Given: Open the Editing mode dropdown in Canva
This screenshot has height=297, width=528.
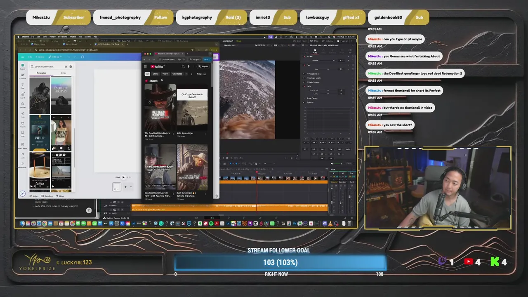Looking at the screenshot, I should [x=55, y=57].
